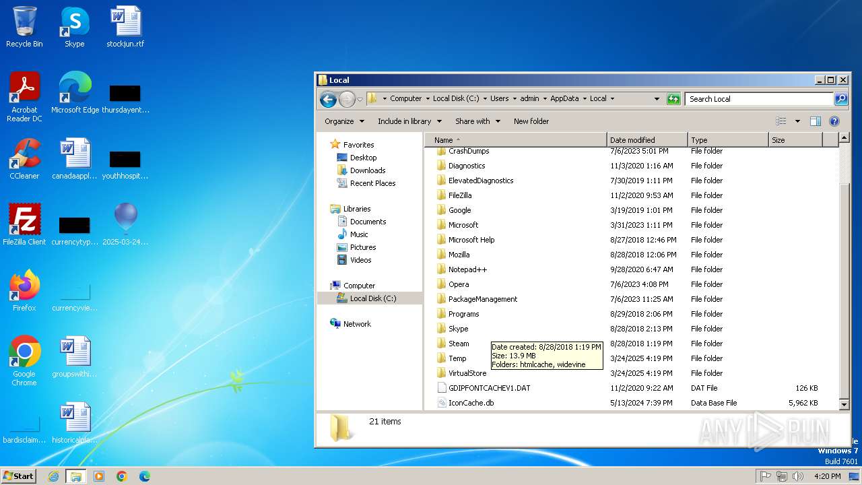Select the Pictures library
The image size is (862, 485).
click(363, 247)
